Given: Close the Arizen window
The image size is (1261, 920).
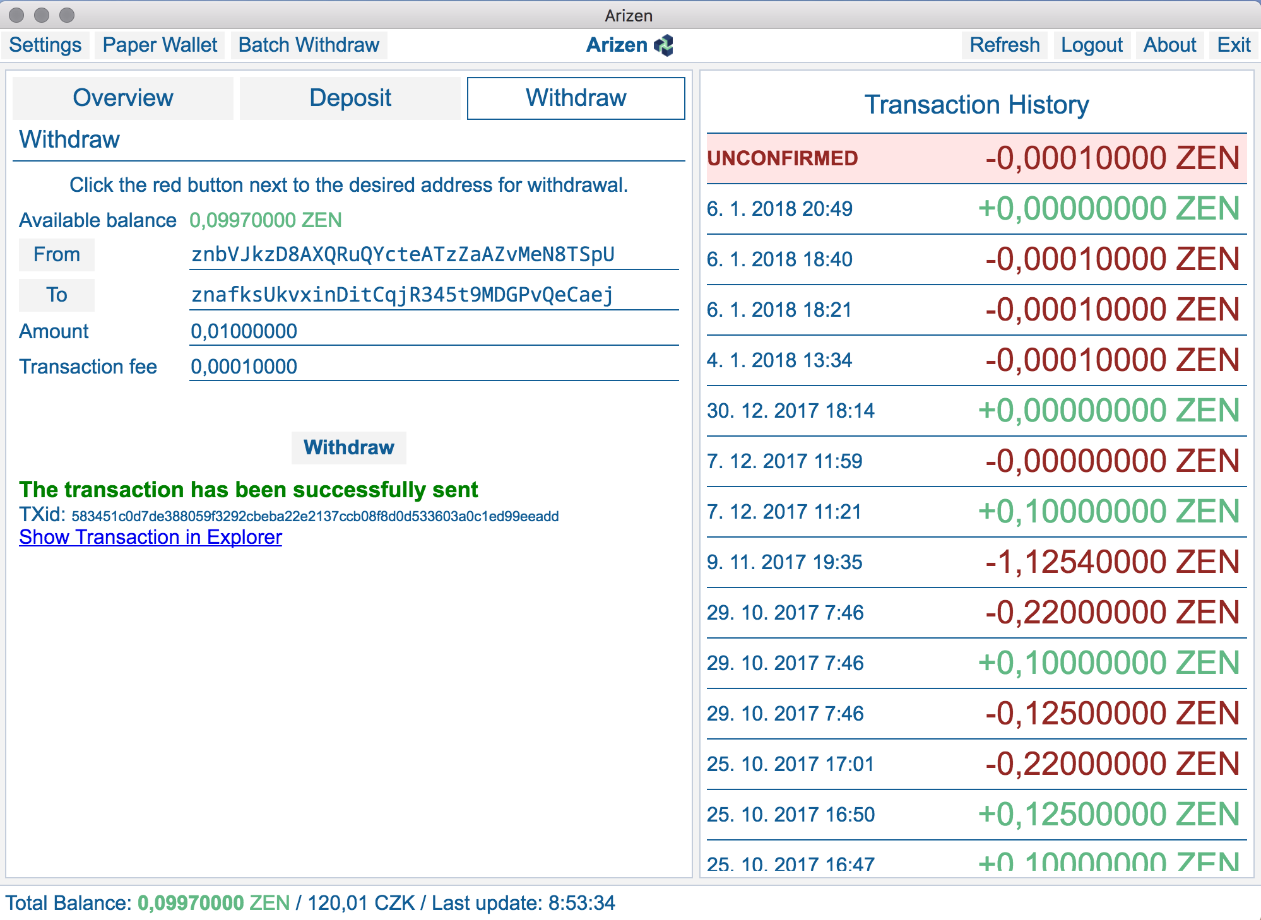Looking at the screenshot, I should click(17, 15).
